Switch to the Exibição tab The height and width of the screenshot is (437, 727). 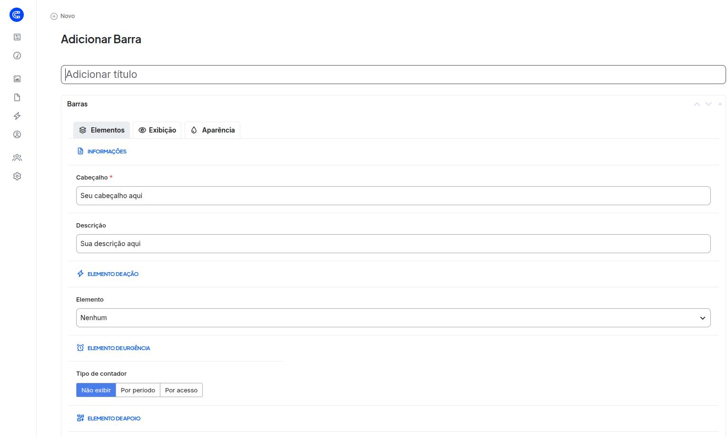tap(157, 130)
